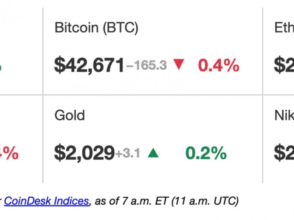Open the CoinDesk Indices link
The width and height of the screenshot is (294, 220).
pos(47,201)
